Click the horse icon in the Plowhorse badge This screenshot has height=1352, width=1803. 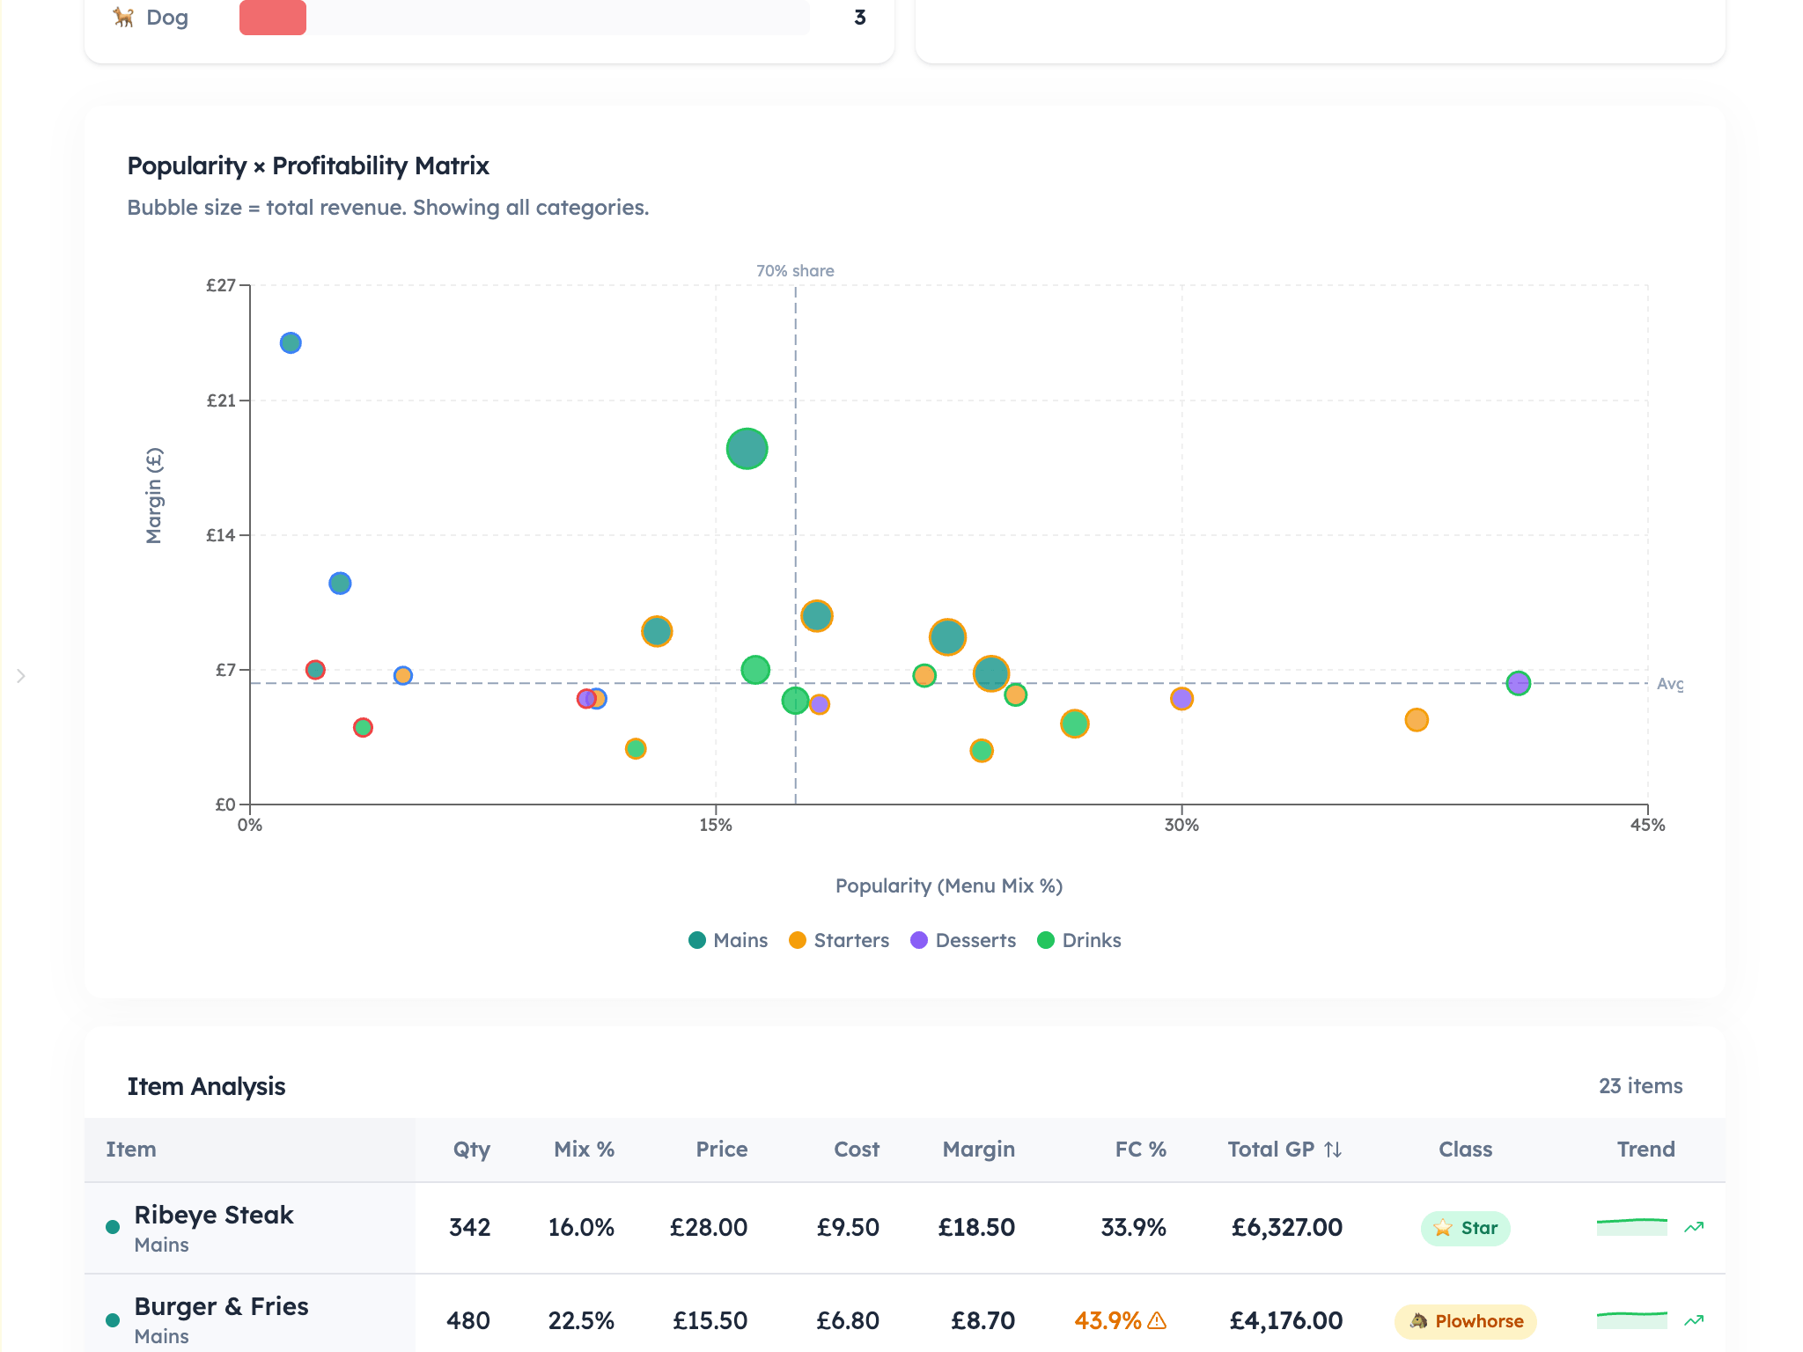pos(1418,1320)
